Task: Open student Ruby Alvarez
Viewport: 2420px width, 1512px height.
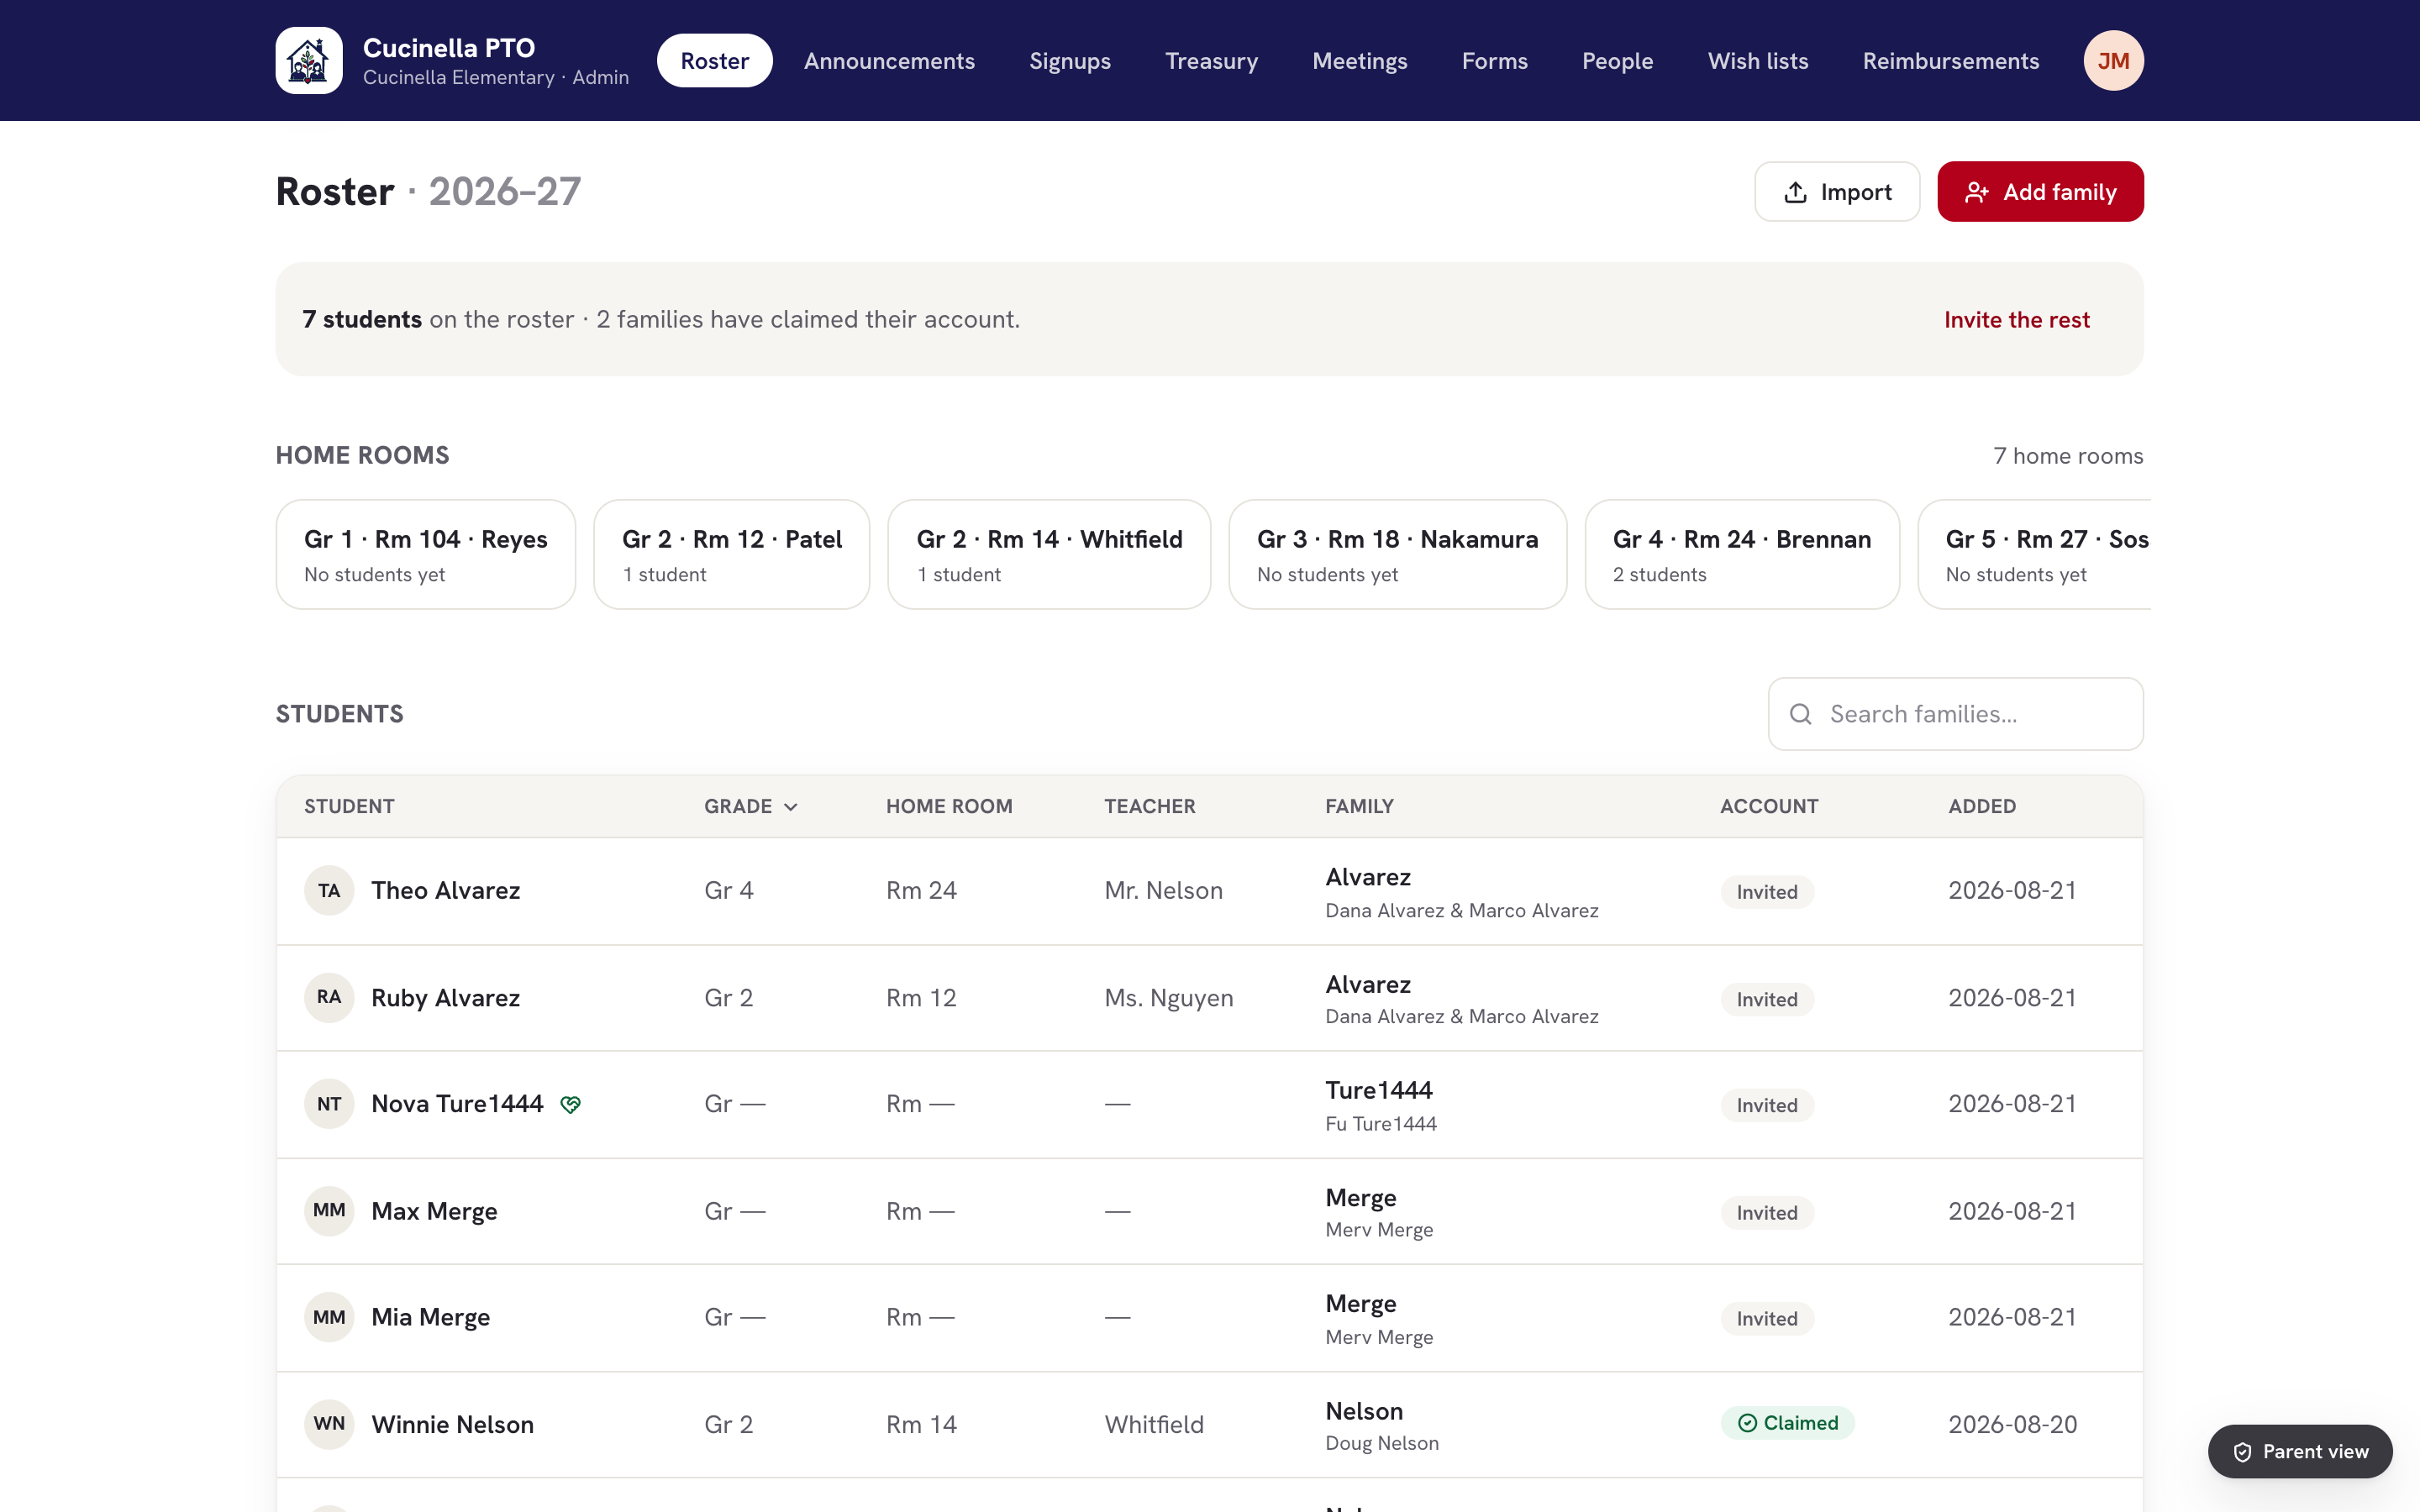Action: click(x=445, y=998)
